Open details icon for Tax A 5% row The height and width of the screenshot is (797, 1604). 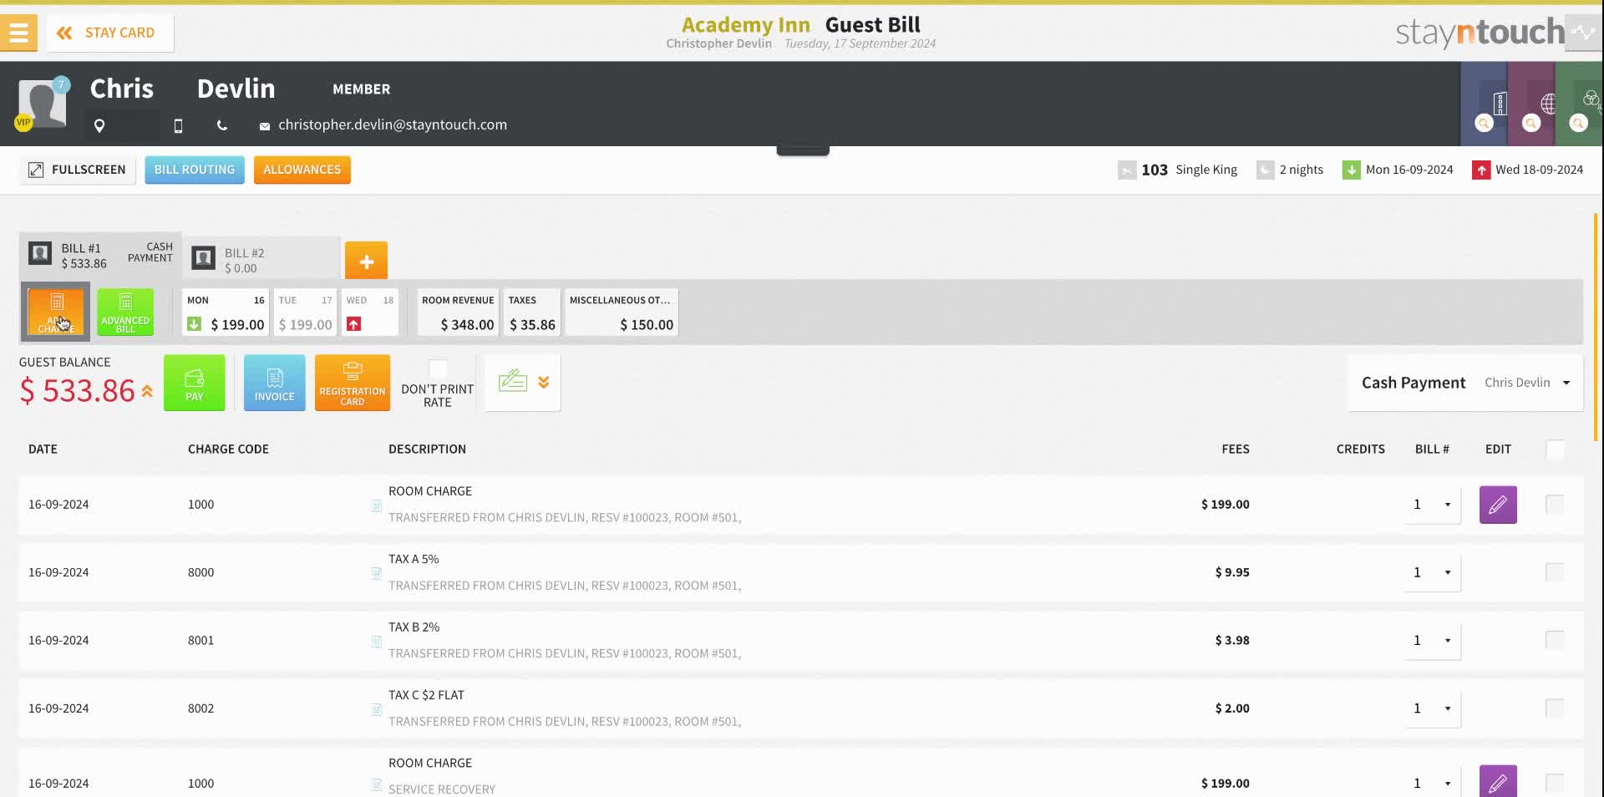376,573
